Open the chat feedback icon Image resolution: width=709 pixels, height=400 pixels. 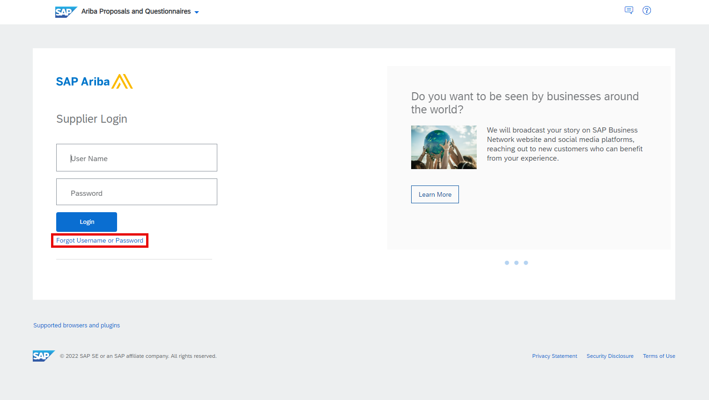pos(629,10)
